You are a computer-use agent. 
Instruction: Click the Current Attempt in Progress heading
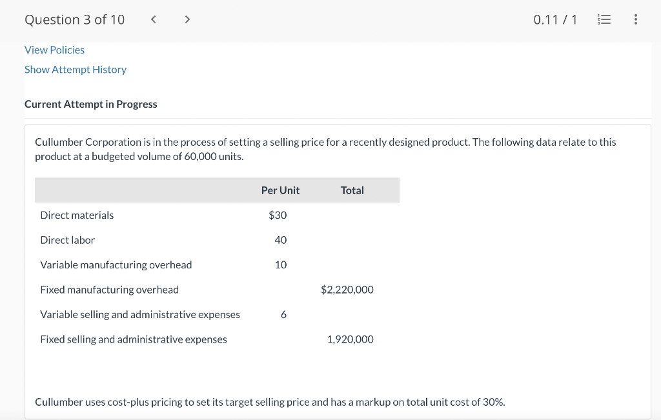(x=90, y=104)
